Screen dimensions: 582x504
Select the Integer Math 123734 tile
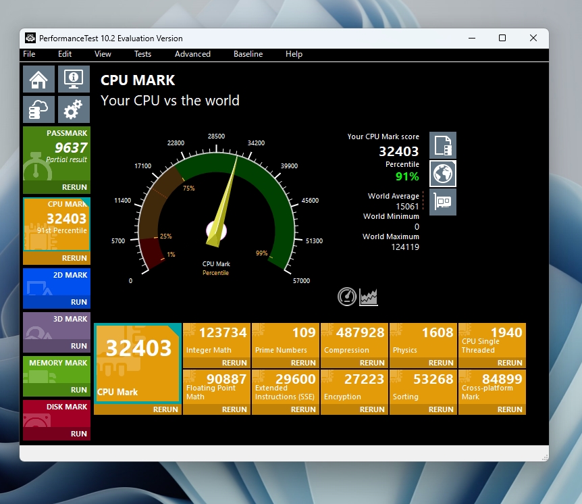pyautogui.click(x=217, y=341)
